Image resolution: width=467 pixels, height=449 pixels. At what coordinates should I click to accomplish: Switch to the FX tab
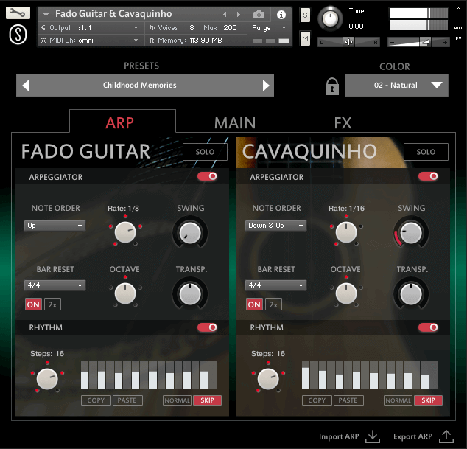[343, 123]
